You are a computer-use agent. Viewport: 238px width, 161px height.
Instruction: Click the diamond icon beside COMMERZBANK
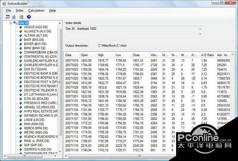(21, 53)
